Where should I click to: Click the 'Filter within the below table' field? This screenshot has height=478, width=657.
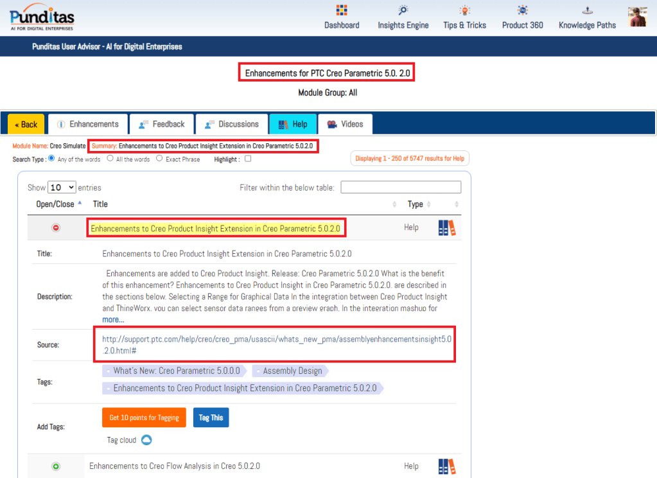point(401,188)
